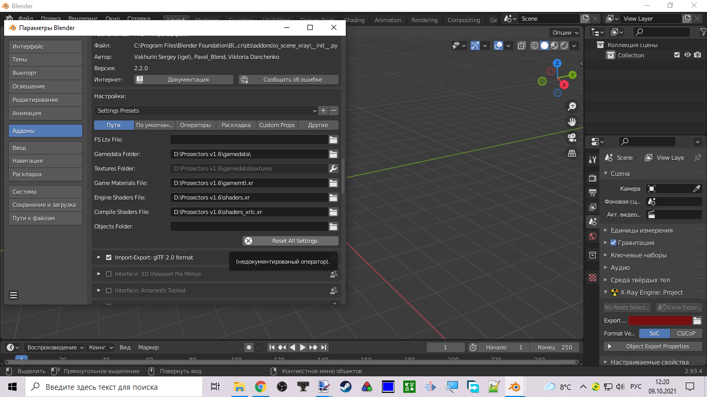Screen dimensions: 707x397
Task: Toggle the camera view gizmo icon
Action: click(x=572, y=138)
